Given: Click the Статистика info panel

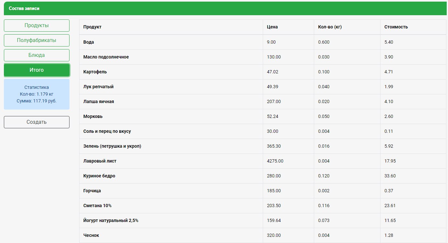Looking at the screenshot, I should tap(37, 94).
